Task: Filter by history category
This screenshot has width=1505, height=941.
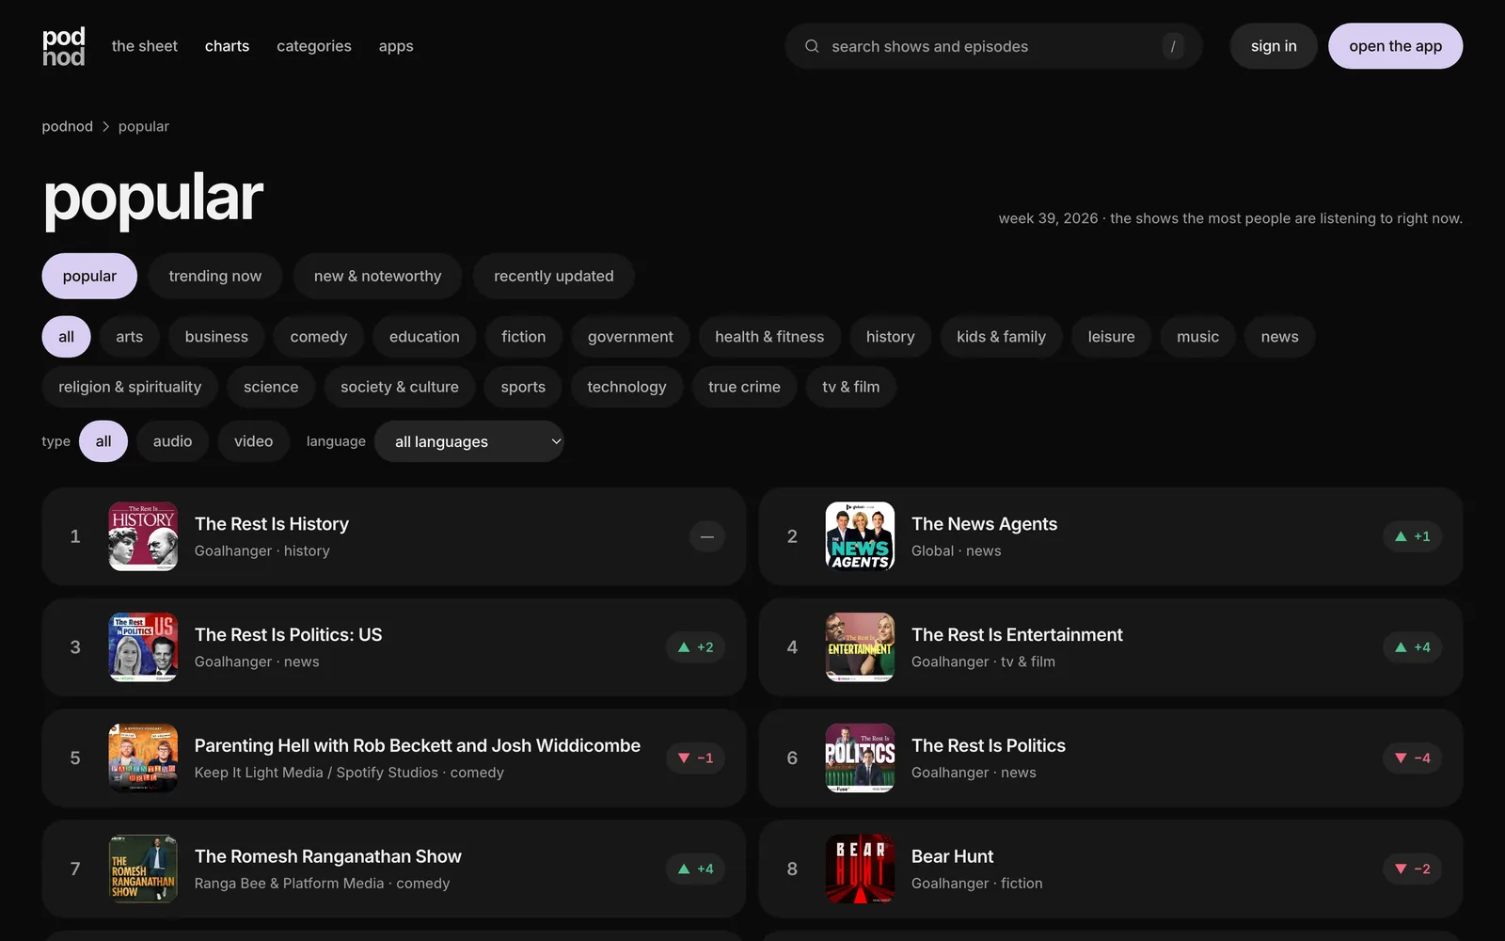Action: point(890,337)
